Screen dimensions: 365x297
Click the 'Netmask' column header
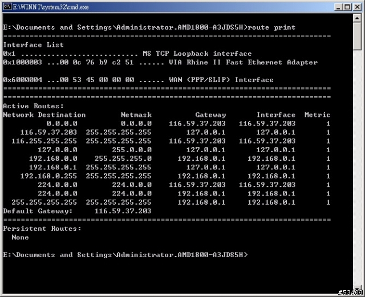[x=136, y=115]
